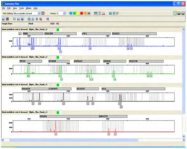Click the combine dyes plot icon
Image resolution: width=187 pixels, height=149 pixels.
(x=110, y=13)
